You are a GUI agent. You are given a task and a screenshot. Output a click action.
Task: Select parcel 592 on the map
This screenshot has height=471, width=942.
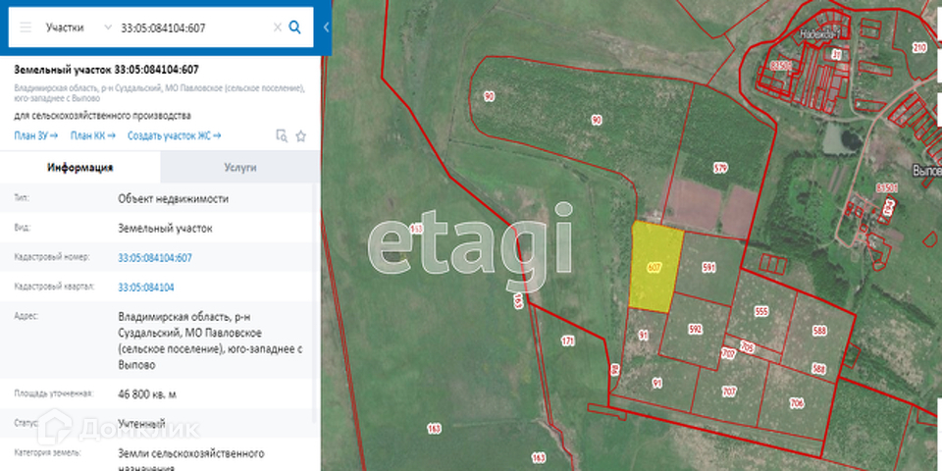tap(695, 330)
